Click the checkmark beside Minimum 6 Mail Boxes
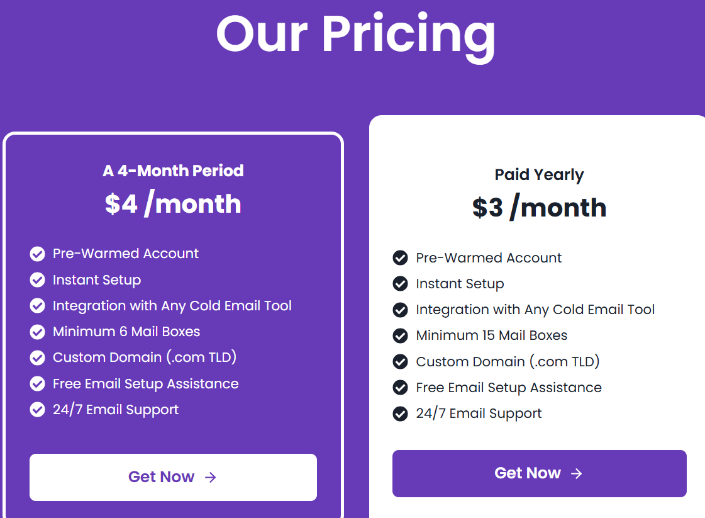The image size is (705, 518). coord(37,332)
